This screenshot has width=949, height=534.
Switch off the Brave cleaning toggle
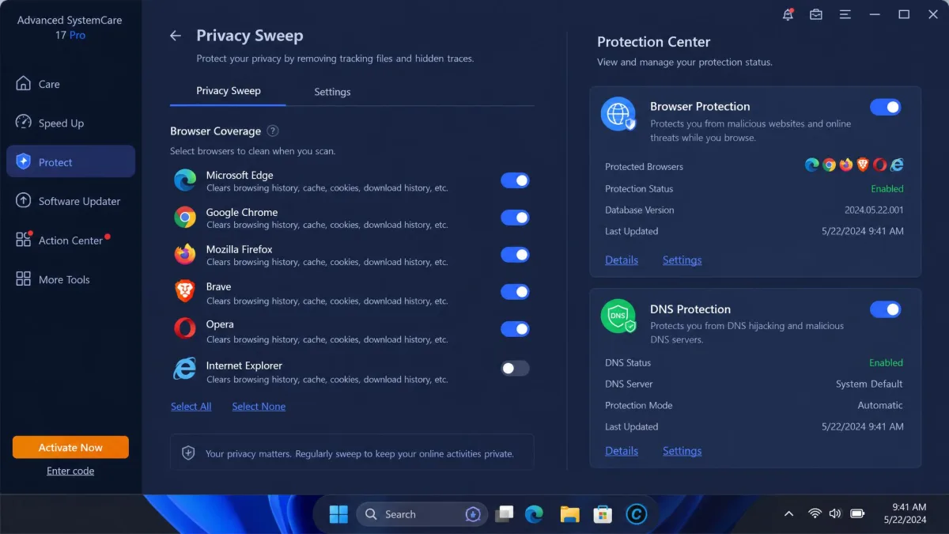tap(515, 292)
